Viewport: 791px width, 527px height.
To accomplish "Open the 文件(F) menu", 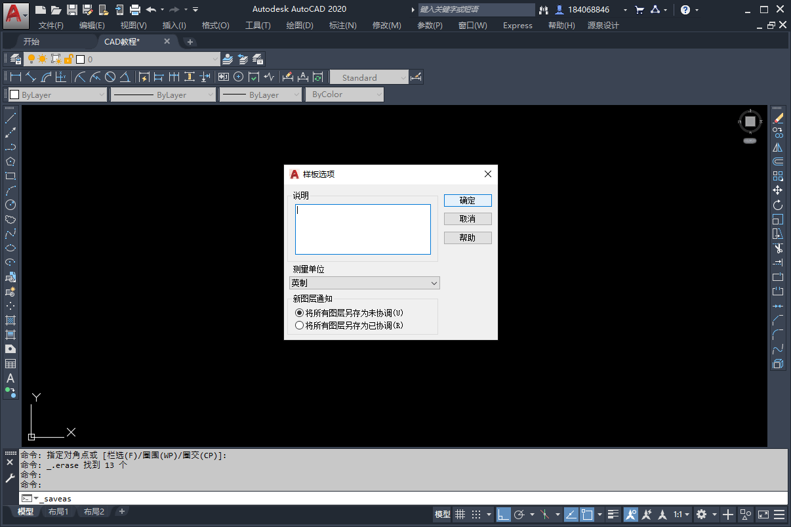I will pyautogui.click(x=51, y=26).
